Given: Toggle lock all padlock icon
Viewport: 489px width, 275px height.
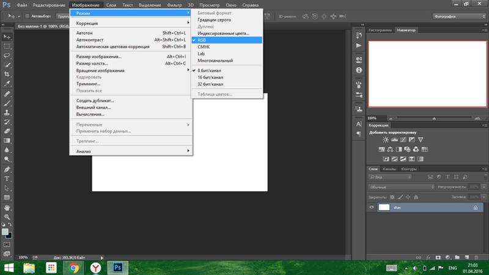Looking at the screenshot, I should (x=416, y=197).
